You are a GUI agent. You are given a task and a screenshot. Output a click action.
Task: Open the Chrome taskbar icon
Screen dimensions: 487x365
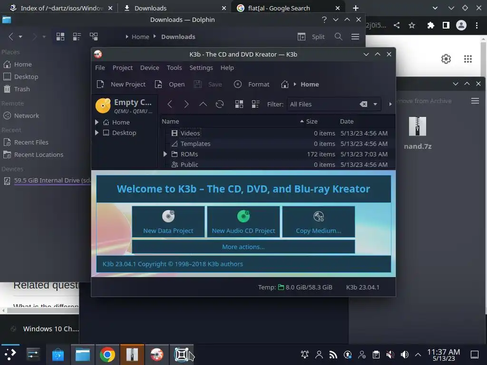coord(107,355)
